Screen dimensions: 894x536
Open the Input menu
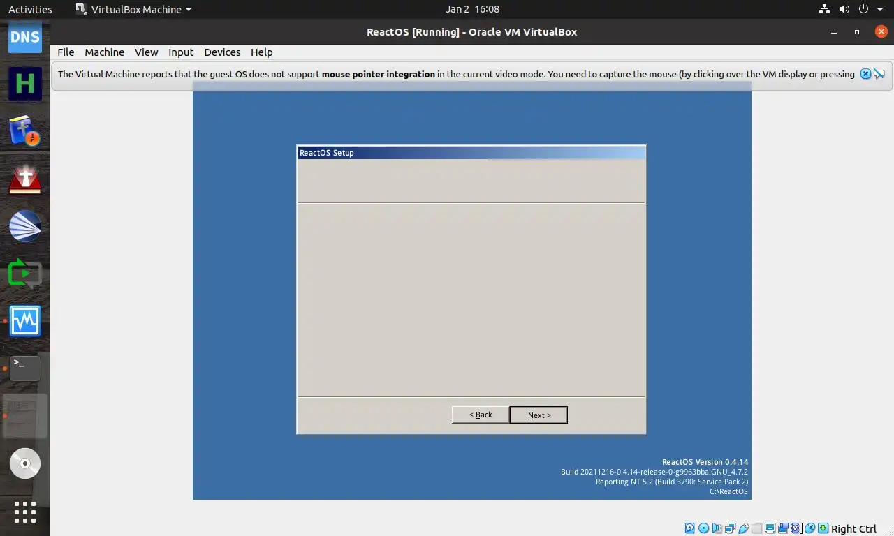coord(181,52)
